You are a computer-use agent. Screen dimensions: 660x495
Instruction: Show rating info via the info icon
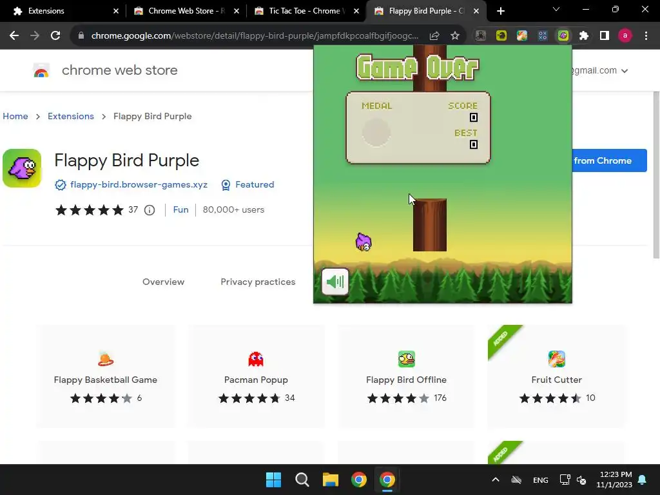[x=150, y=210]
